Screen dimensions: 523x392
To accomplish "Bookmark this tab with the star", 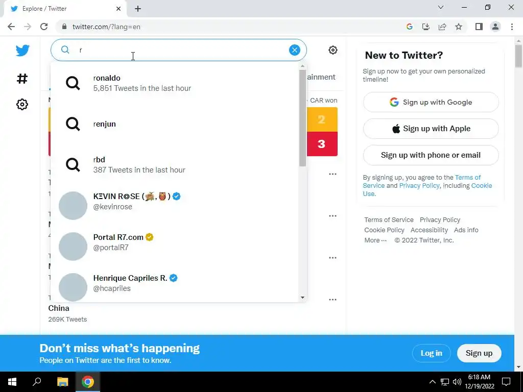I will click(x=459, y=27).
